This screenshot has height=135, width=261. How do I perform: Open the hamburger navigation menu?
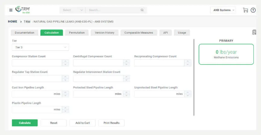pos(11,10)
